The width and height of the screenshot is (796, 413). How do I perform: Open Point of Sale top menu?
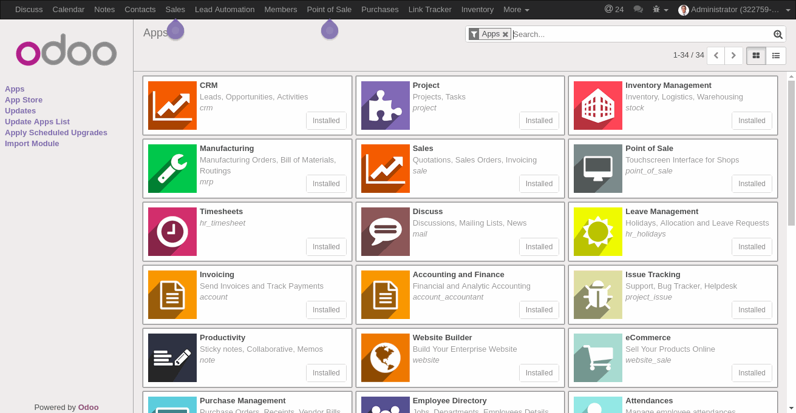[x=329, y=10]
